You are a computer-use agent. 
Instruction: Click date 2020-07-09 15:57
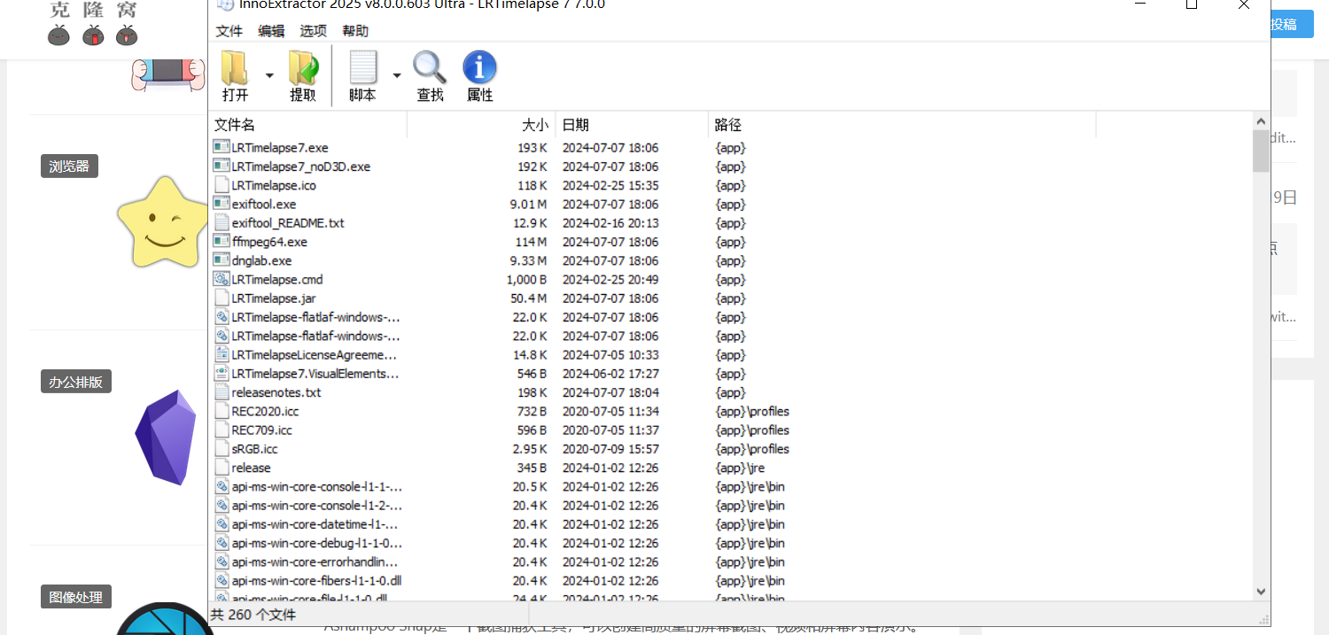(x=610, y=449)
